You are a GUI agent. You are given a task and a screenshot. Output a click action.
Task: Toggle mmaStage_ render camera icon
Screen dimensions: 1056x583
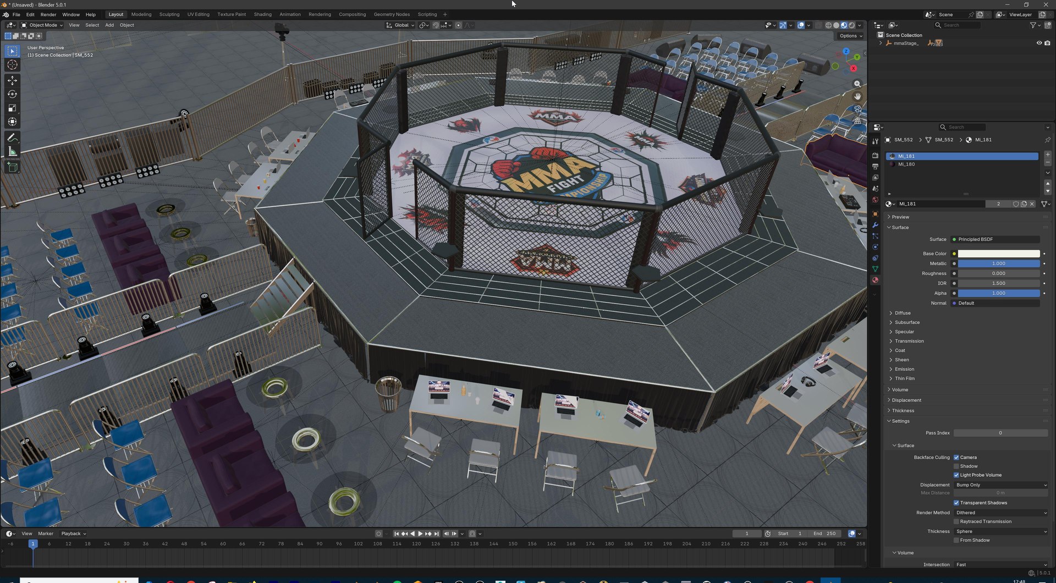click(x=1047, y=43)
